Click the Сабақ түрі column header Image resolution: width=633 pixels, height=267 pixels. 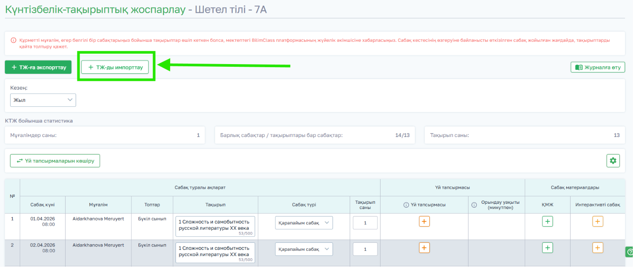click(x=304, y=205)
